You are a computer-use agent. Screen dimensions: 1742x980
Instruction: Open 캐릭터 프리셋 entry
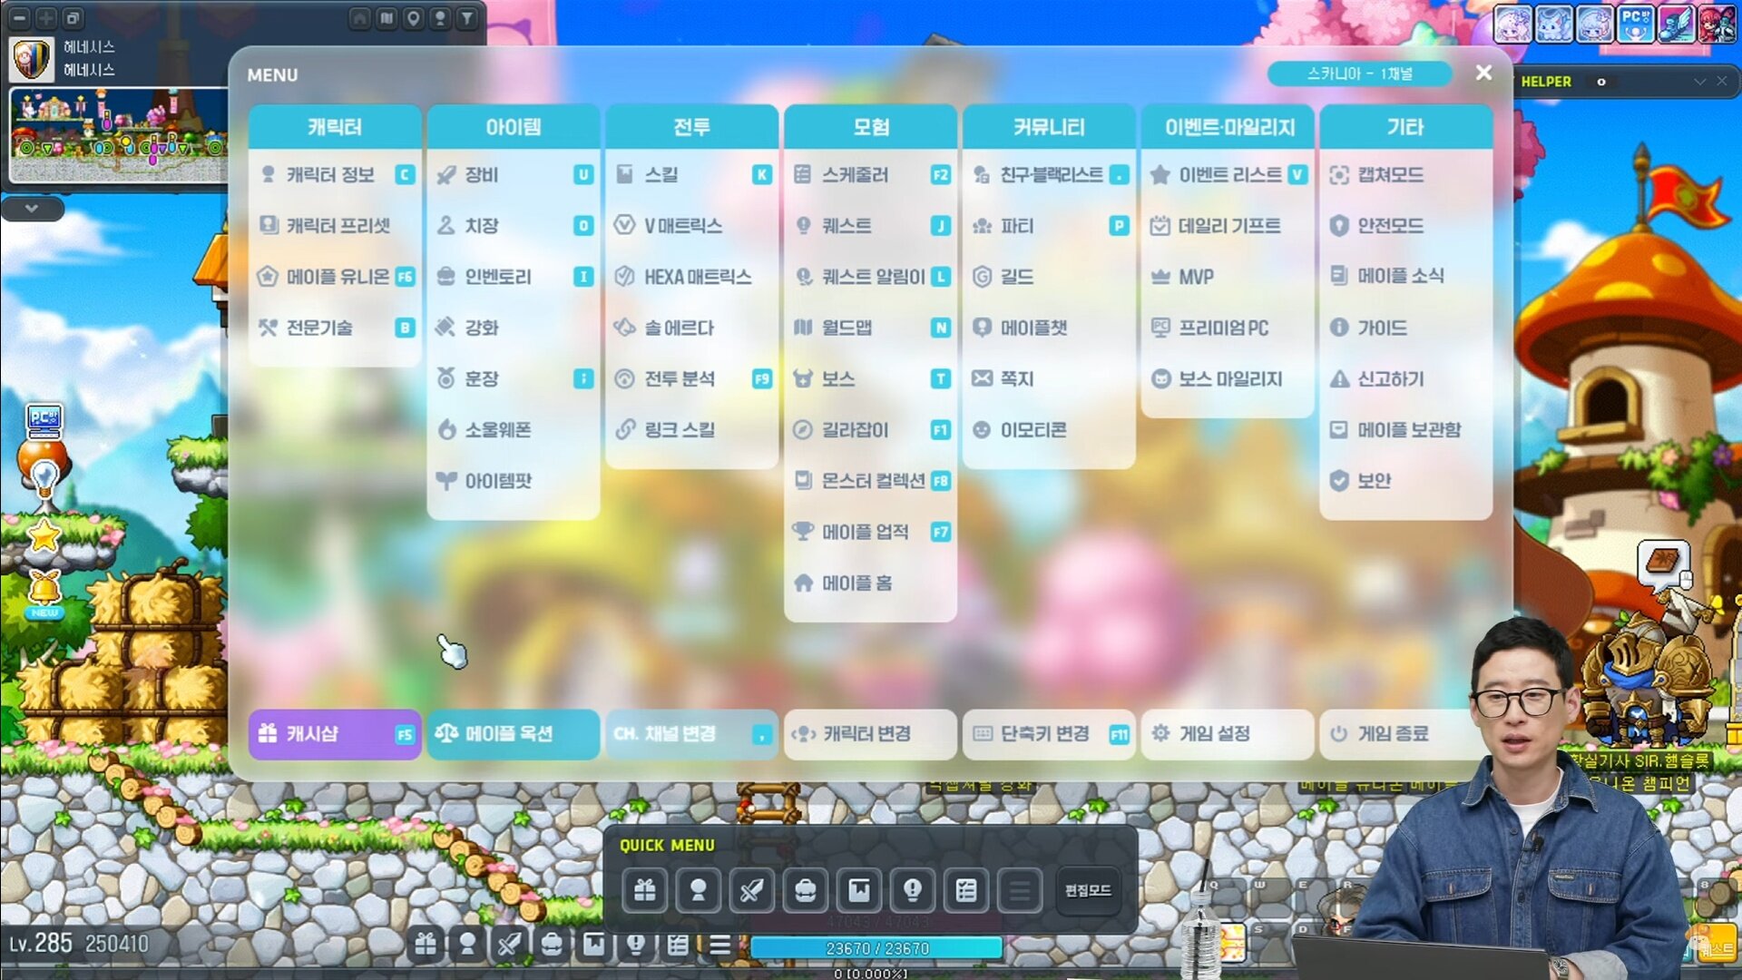[335, 225]
